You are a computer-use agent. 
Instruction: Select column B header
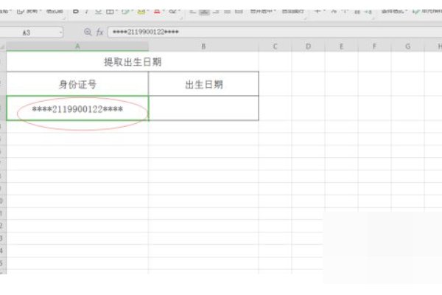(x=203, y=46)
